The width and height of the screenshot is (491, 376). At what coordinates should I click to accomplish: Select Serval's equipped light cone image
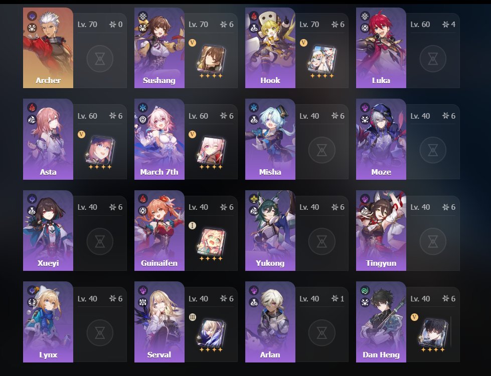[x=211, y=333]
